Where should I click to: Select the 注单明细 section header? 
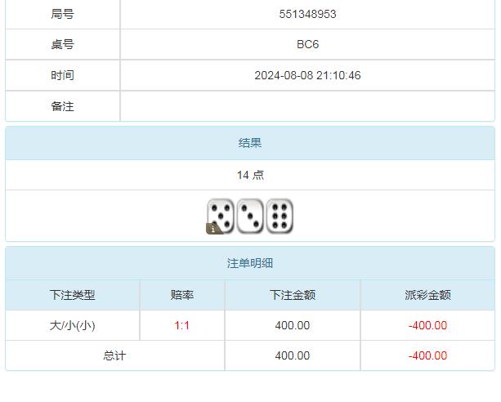click(250, 263)
